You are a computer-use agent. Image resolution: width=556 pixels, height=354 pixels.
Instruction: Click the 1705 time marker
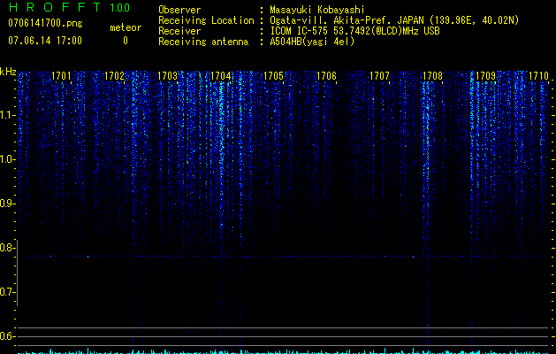(x=273, y=76)
